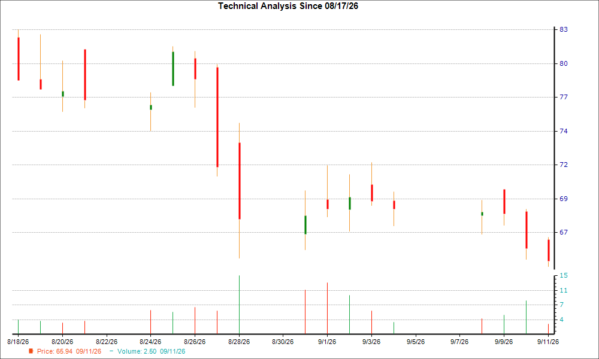Select the red candlestick body on 9/9/26
Viewport: 599px width, 359px height.
[504, 202]
